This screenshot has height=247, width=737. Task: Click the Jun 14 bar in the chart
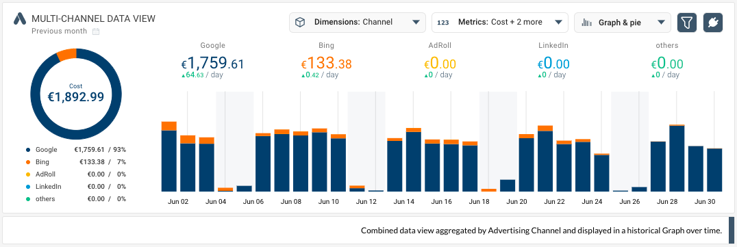(413, 159)
